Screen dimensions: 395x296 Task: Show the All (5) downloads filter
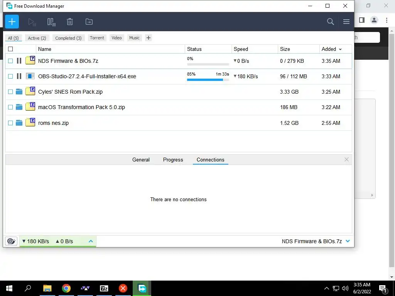coord(14,38)
